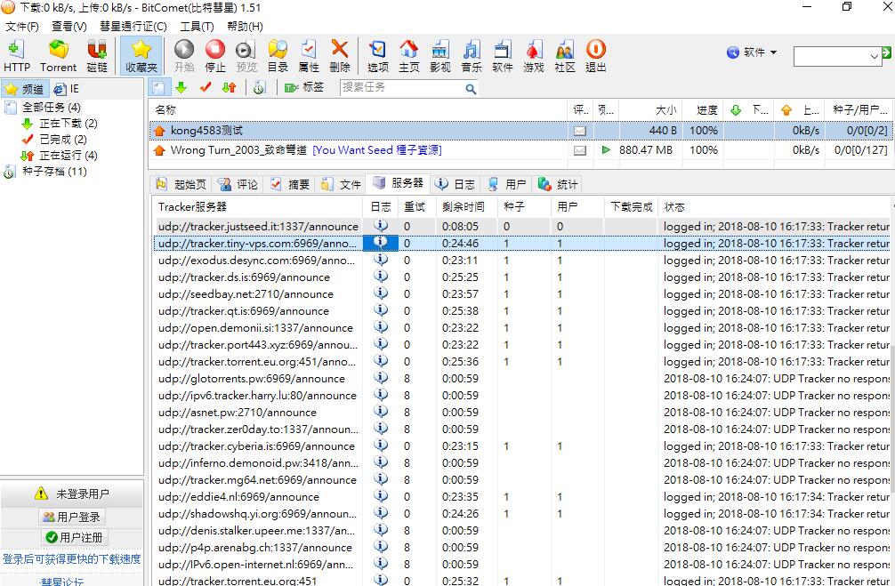895x586 pixels.
Task: Open 选项 options icon
Action: [378, 55]
